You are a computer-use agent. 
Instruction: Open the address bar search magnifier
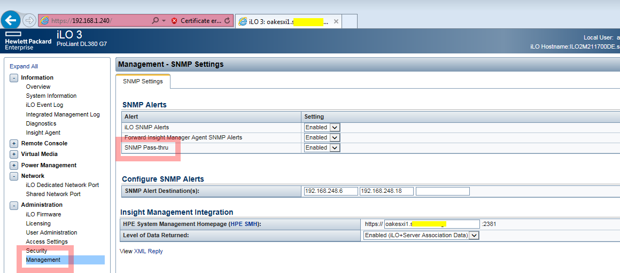coord(156,20)
